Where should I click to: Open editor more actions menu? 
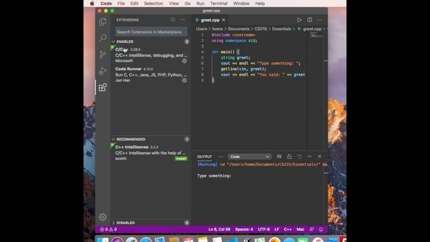[320, 19]
